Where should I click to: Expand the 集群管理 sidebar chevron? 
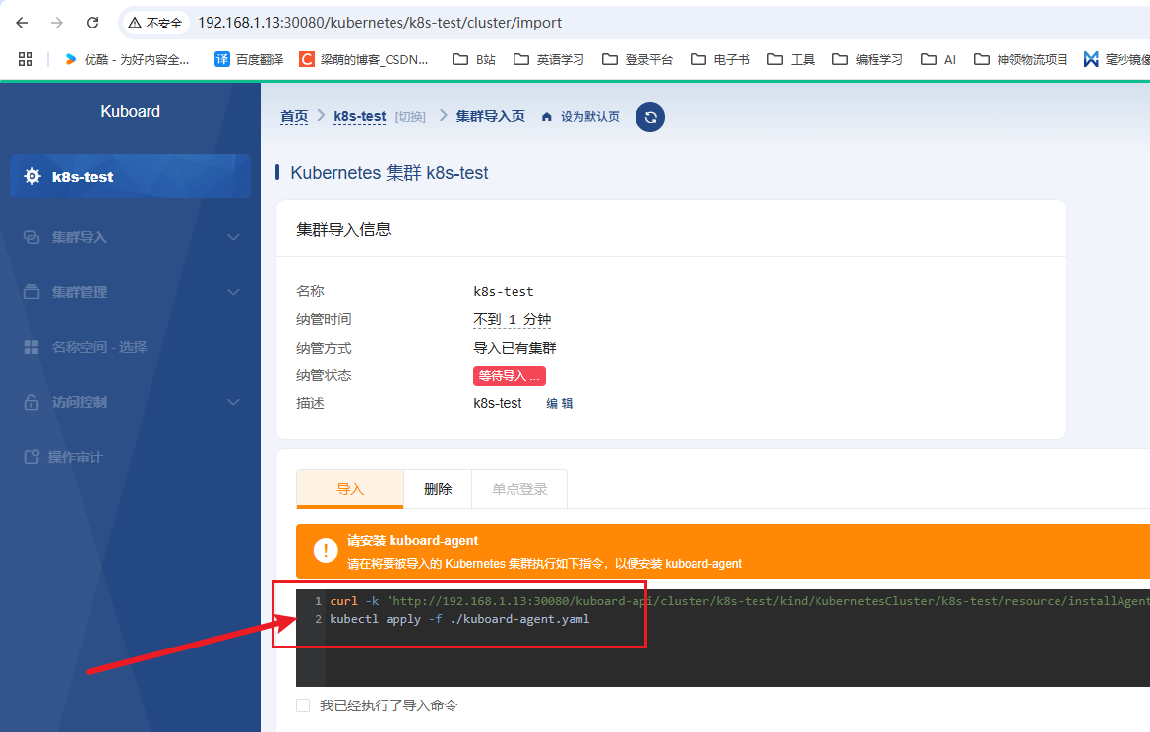point(233,292)
